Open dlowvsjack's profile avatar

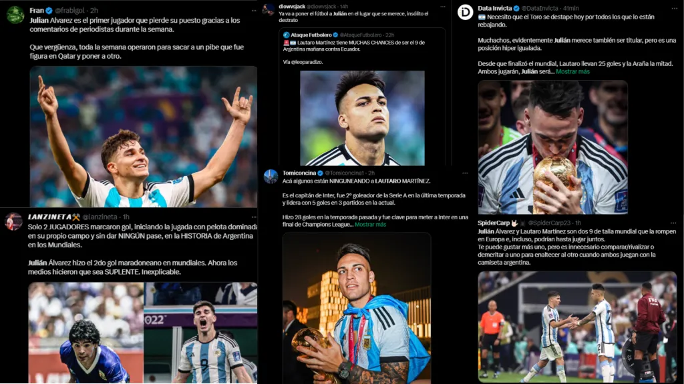[268, 9]
